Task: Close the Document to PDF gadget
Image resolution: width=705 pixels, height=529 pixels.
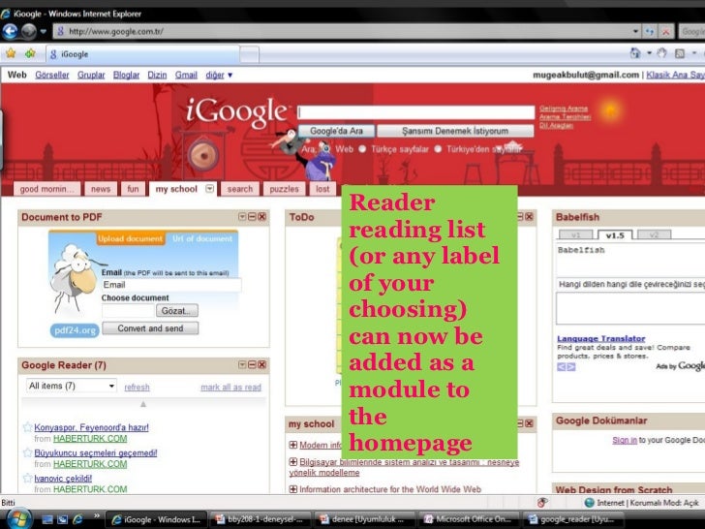Action: 262,217
